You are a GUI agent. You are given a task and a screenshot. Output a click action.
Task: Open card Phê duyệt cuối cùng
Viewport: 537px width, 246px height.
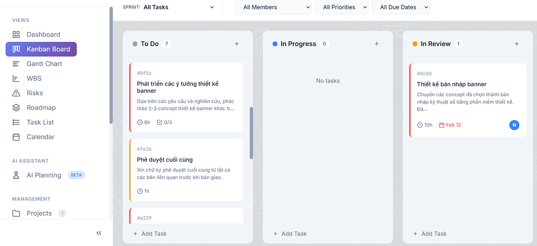coord(187,170)
